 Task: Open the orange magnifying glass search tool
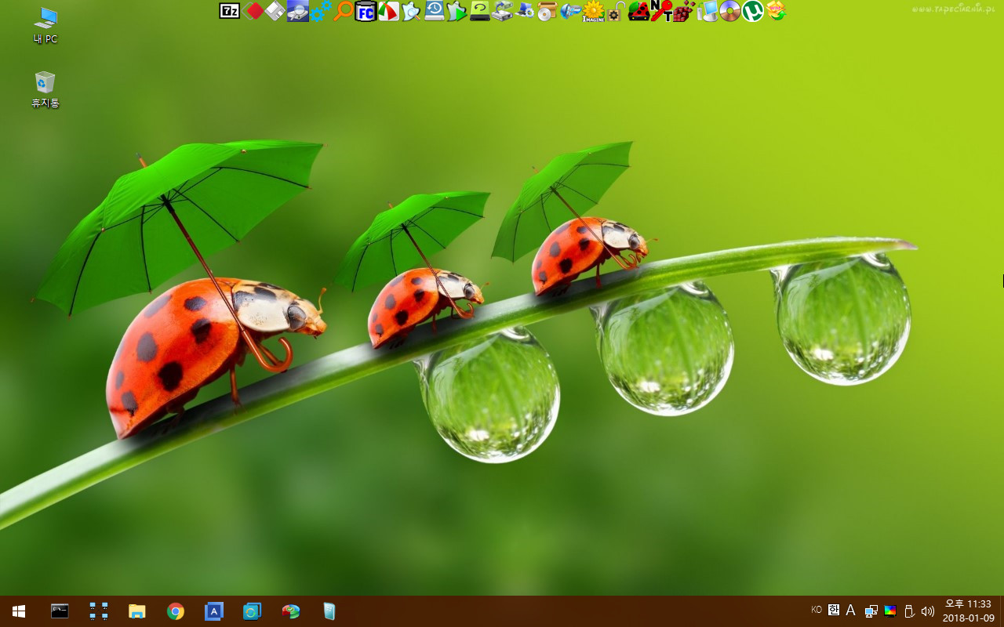pyautogui.click(x=344, y=11)
